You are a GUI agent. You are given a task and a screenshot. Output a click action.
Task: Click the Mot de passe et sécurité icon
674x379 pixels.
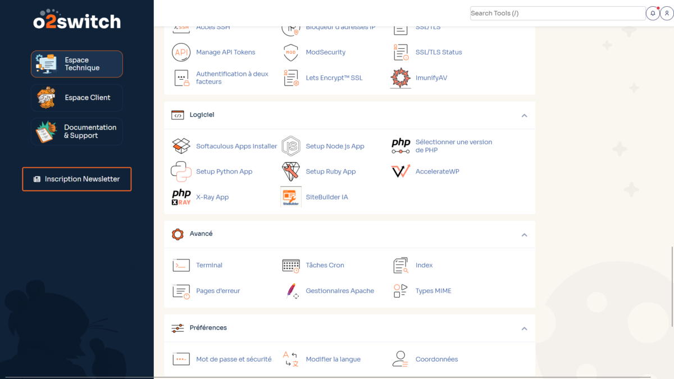(181, 359)
